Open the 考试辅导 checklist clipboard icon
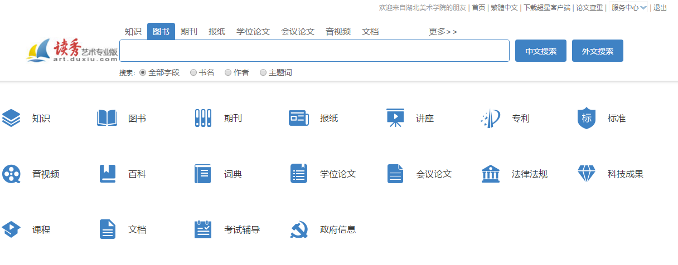Viewport: 678px width, 265px height. [x=203, y=229]
